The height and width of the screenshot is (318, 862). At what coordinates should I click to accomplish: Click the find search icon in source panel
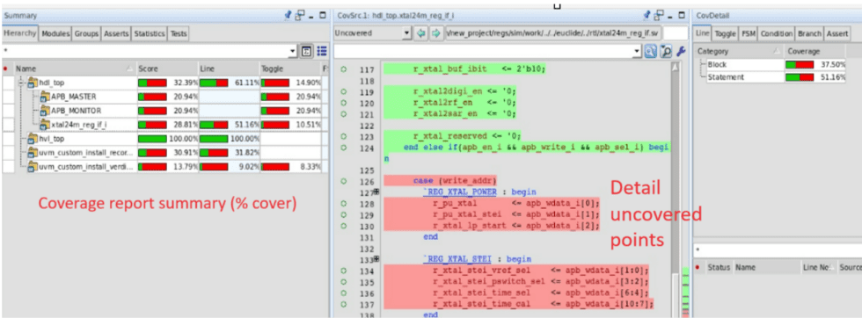point(651,51)
